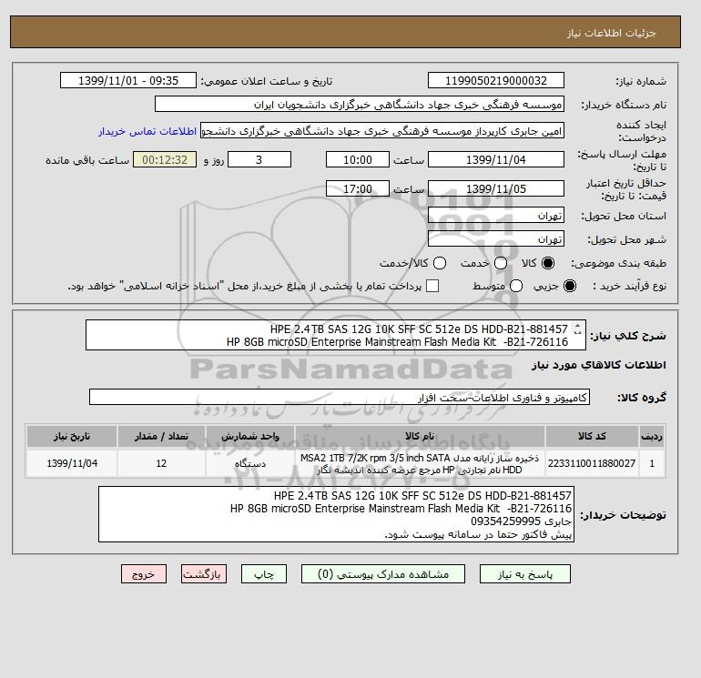Image resolution: width=701 pixels, height=678 pixels.
Task: Click the جزئیات اطلاعات نیاز header title
Action: [611, 33]
